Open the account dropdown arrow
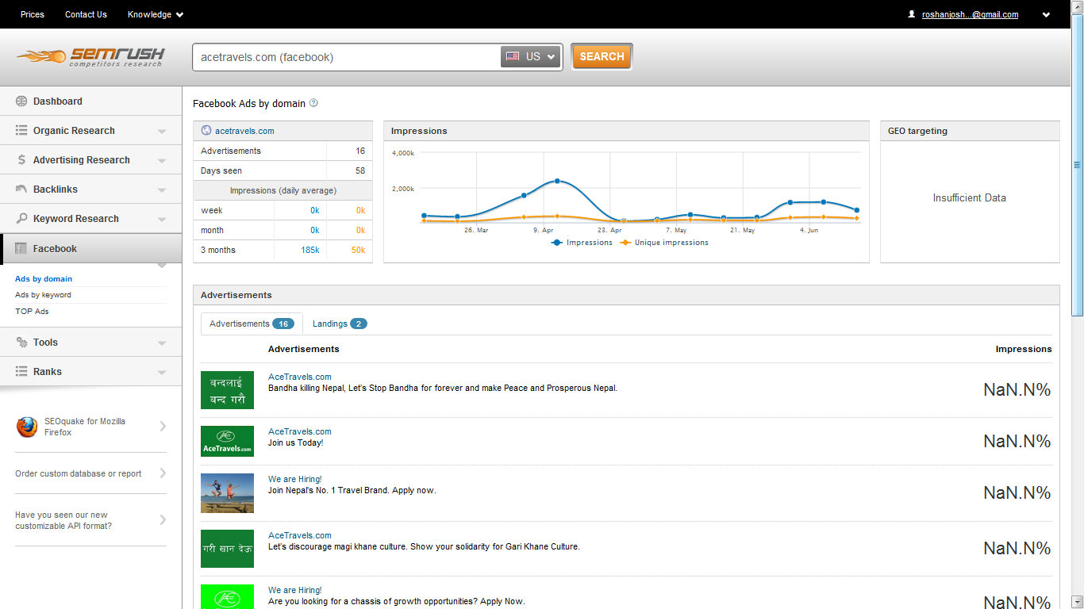 click(x=1046, y=14)
